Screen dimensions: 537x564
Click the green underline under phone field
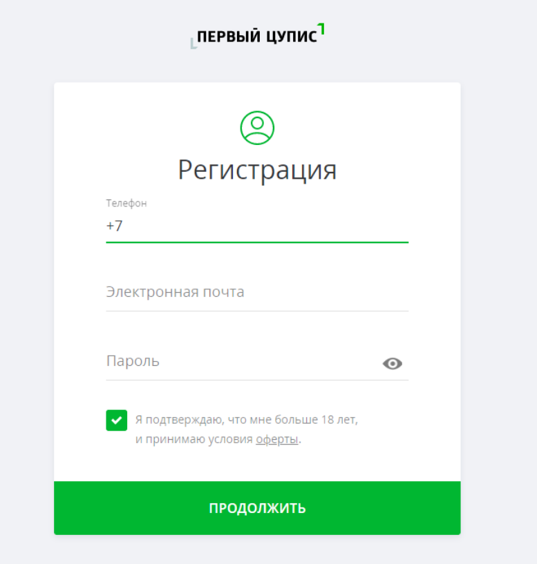257,242
